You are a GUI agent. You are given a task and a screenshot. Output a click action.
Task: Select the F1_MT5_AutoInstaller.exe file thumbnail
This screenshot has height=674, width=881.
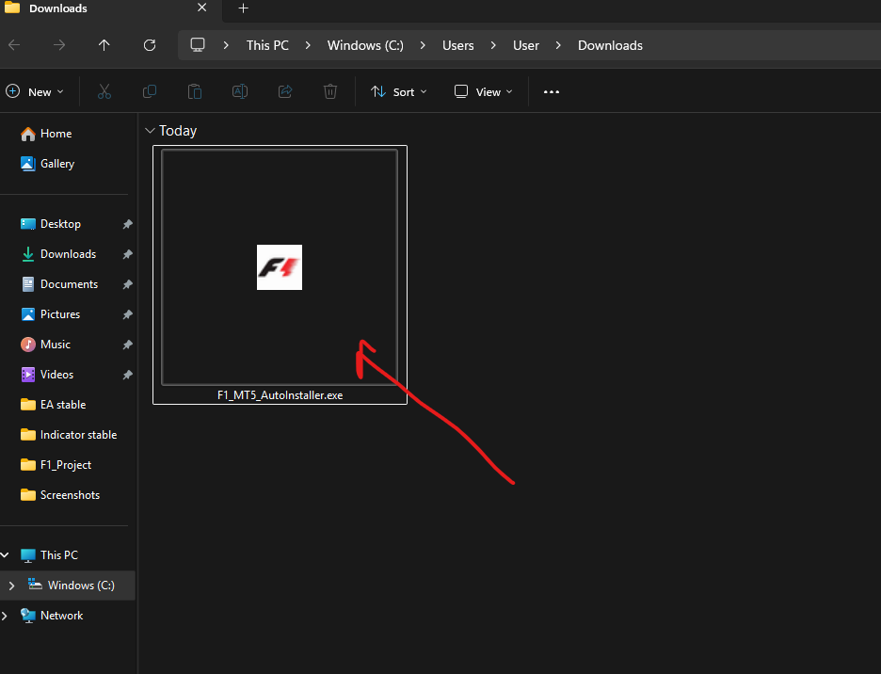[280, 267]
